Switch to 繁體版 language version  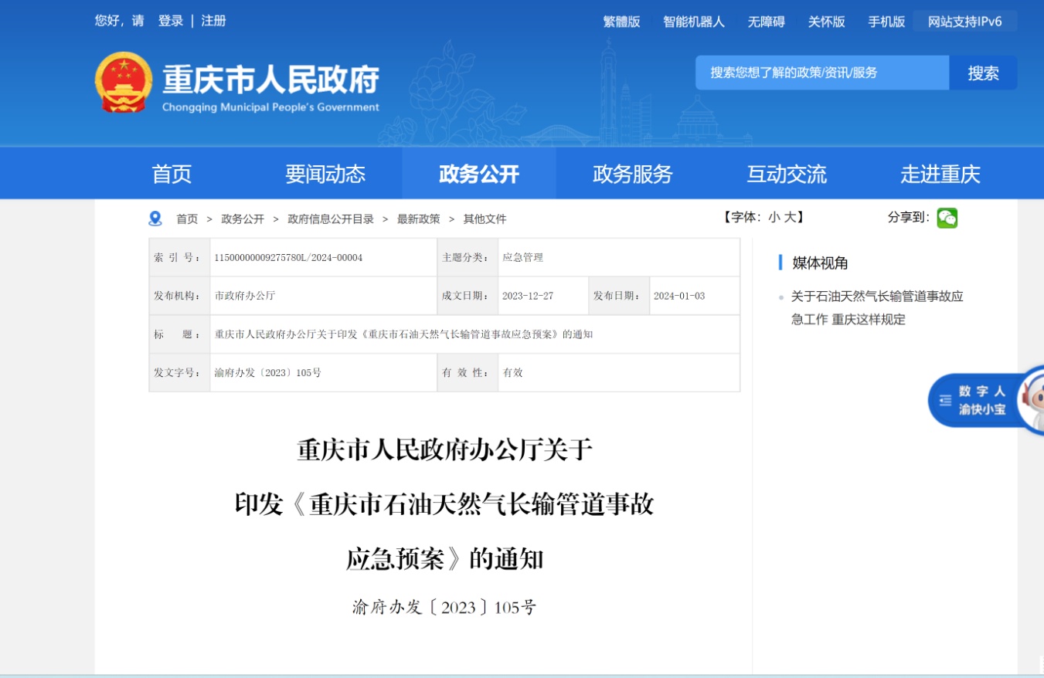coord(621,22)
